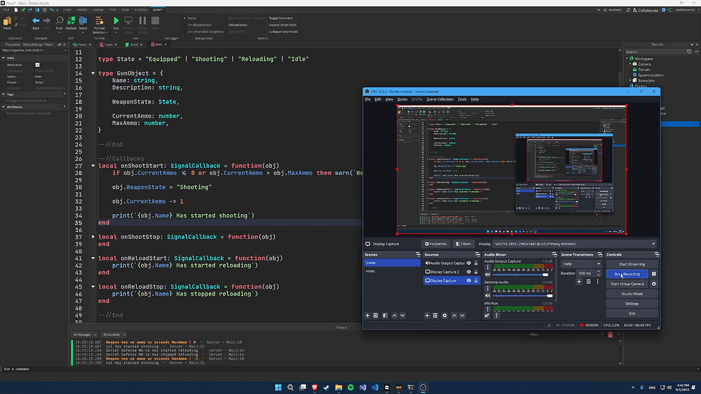Click the Run a command input field
Screen dimensions: 701x394
click(x=103, y=369)
